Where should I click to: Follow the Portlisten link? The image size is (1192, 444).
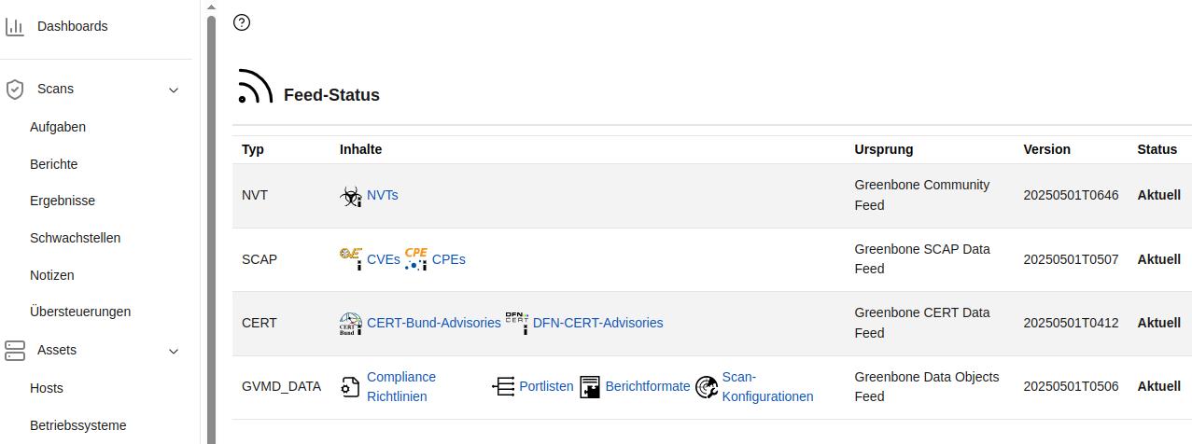pos(546,386)
